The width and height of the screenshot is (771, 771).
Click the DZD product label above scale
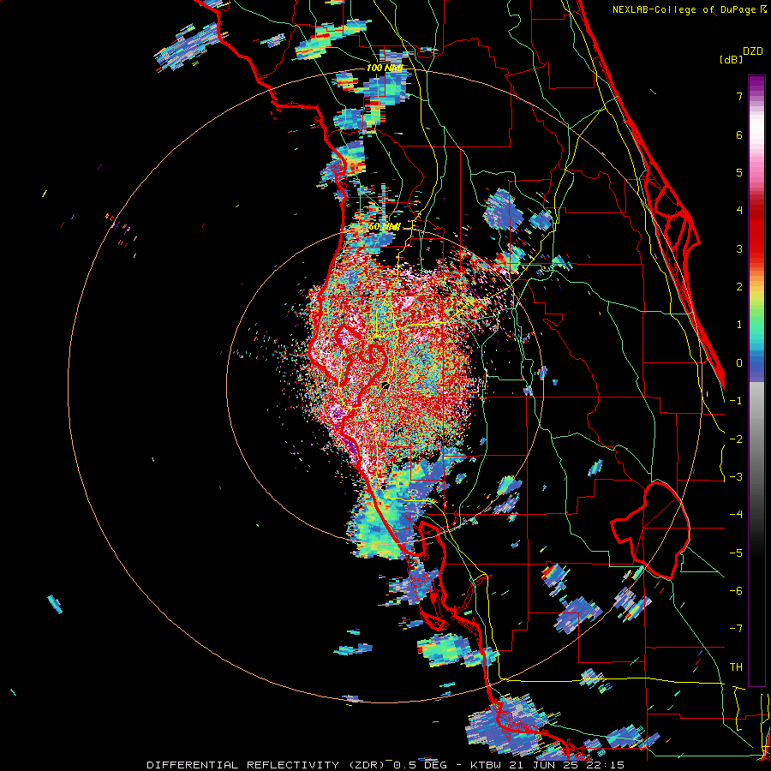pos(753,51)
